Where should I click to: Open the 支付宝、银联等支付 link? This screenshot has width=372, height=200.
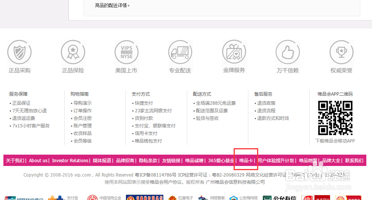click(155, 126)
